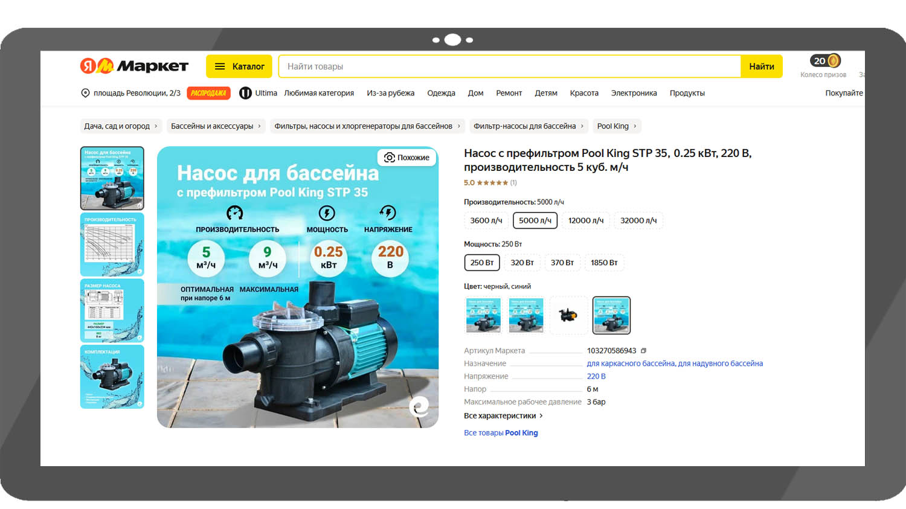Go to Дача, сад и огород breadcrumb

pyautogui.click(x=121, y=126)
